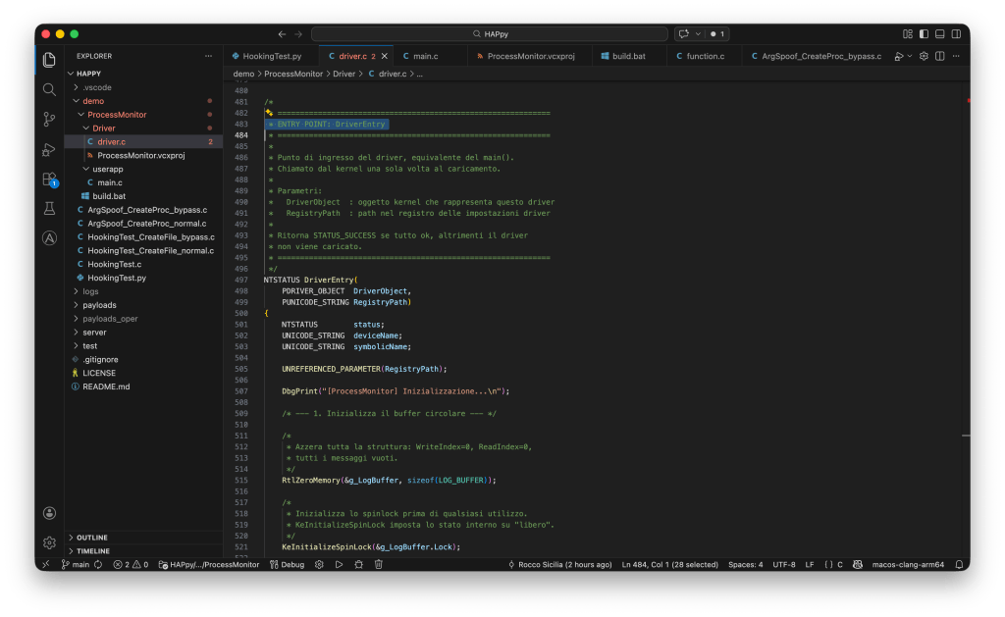Collapse the demo folder
This screenshot has height=617, width=1005.
[93, 101]
